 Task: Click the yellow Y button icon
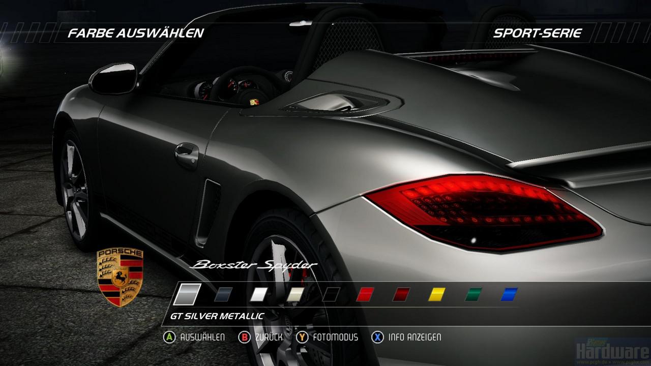pos(303,337)
